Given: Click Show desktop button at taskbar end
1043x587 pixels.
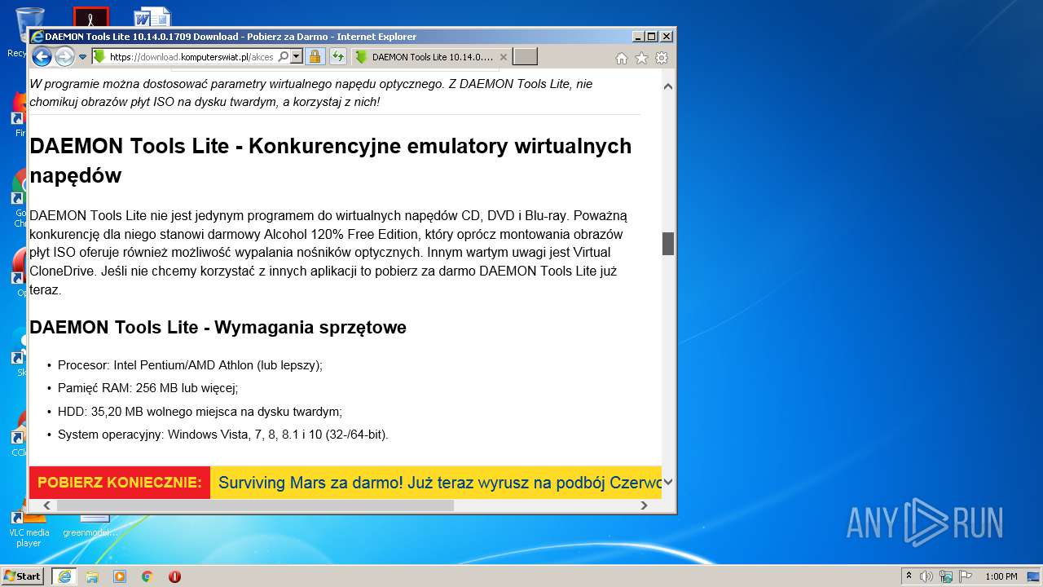Looking at the screenshot, I should pyautogui.click(x=1035, y=576).
